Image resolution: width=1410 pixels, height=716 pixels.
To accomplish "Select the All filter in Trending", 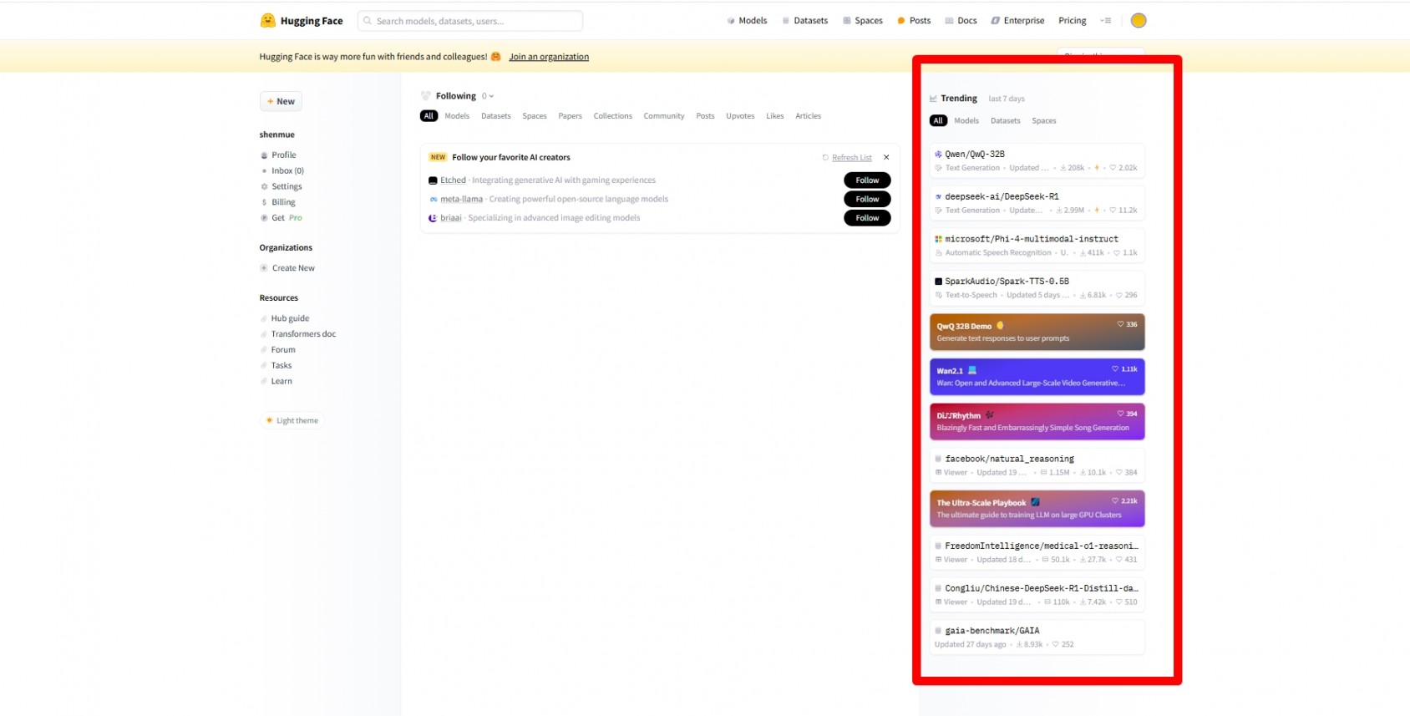I will click(x=938, y=121).
